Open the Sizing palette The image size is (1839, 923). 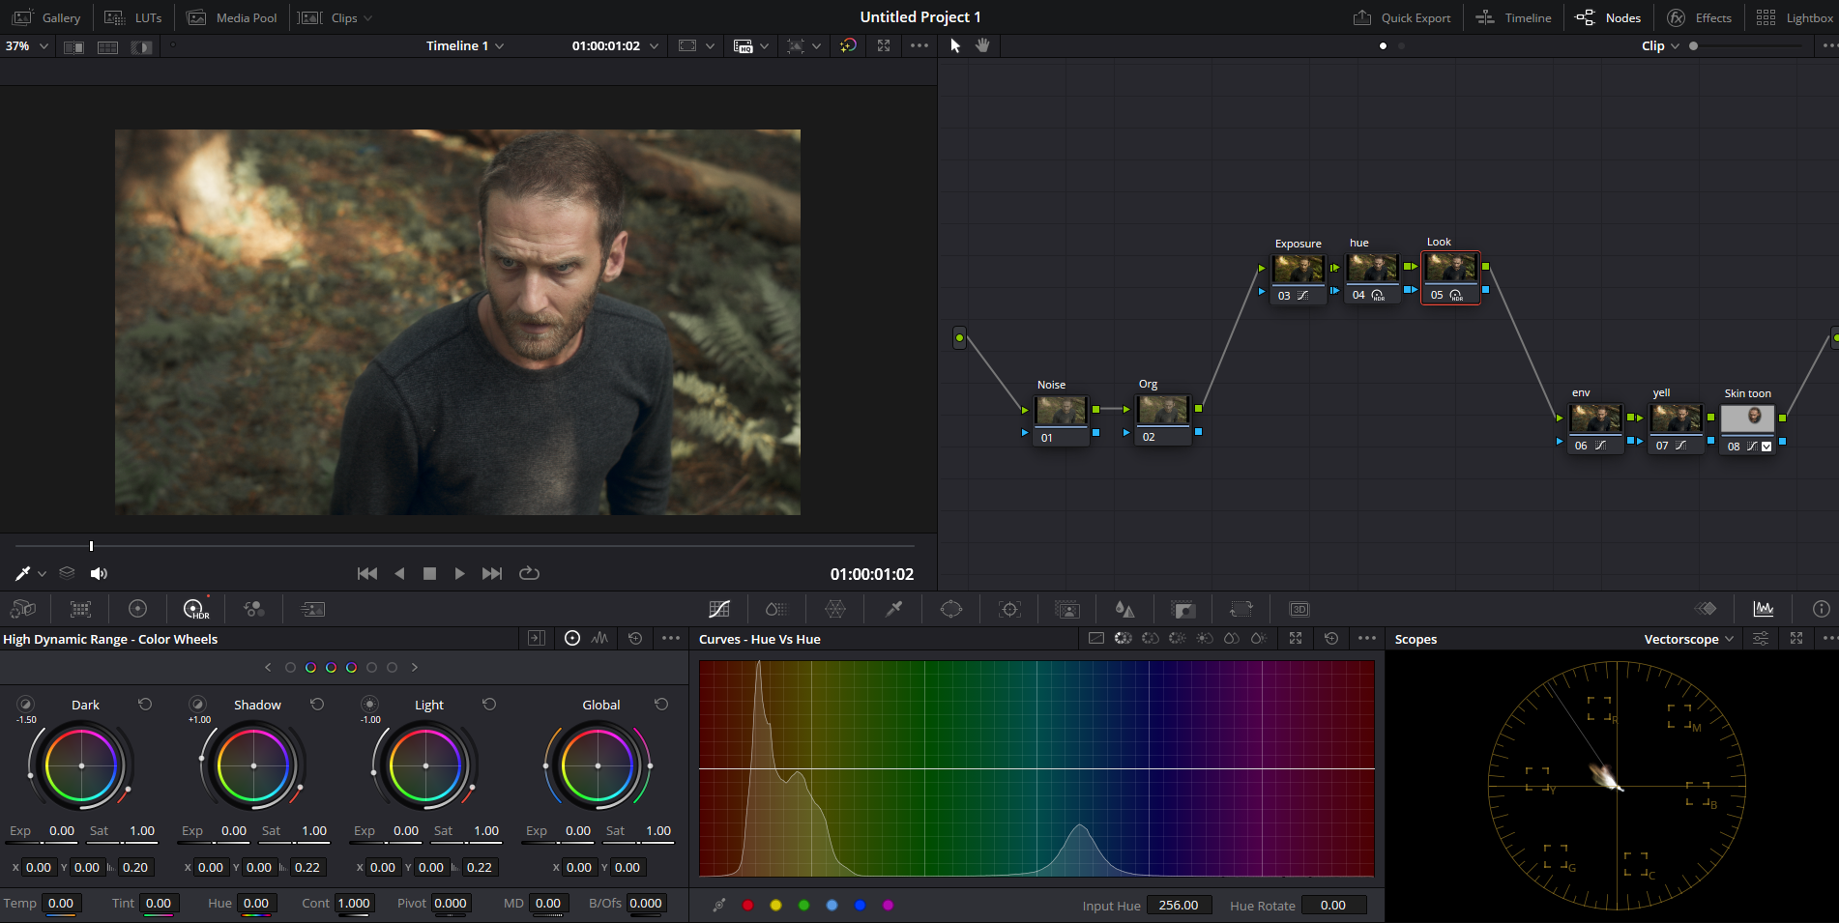point(1241,609)
